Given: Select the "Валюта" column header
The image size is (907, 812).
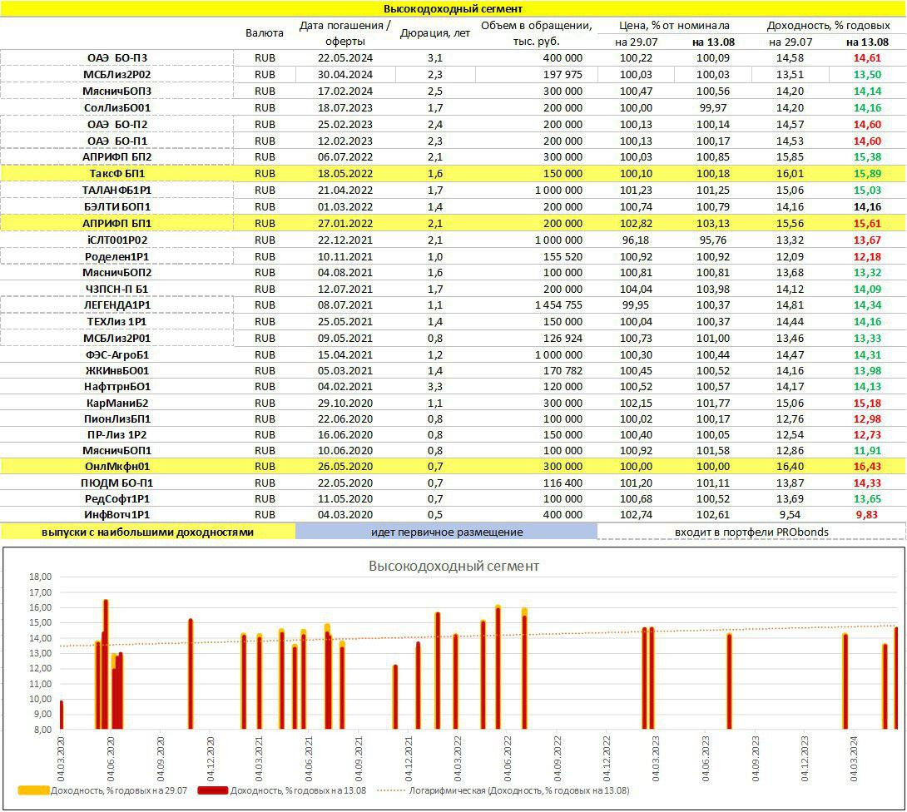Looking at the screenshot, I should (264, 33).
